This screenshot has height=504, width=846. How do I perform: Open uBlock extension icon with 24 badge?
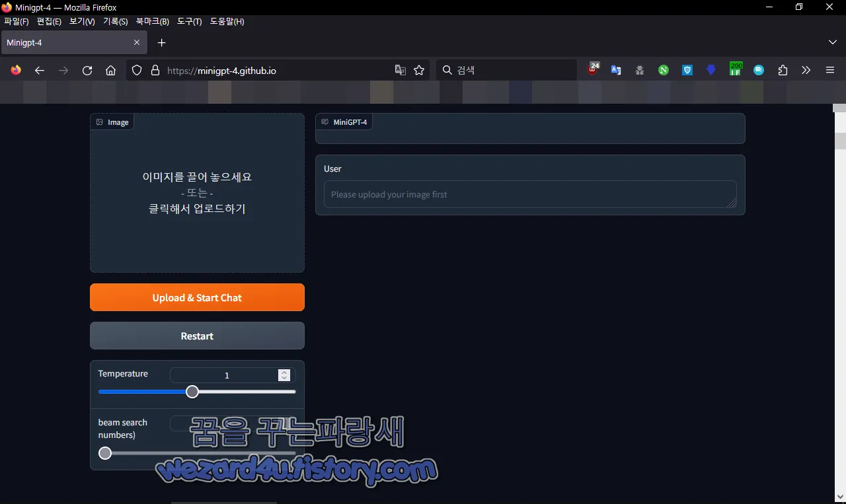coord(593,69)
